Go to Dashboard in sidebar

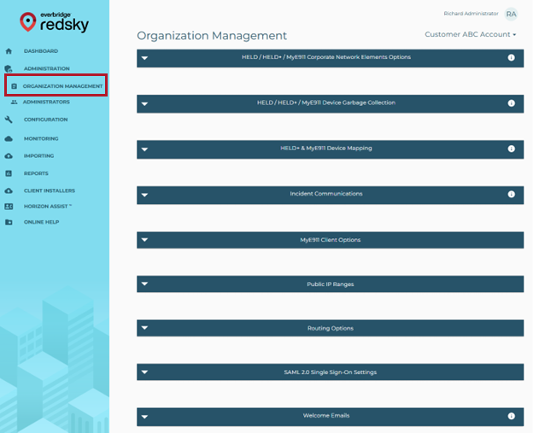click(x=41, y=51)
